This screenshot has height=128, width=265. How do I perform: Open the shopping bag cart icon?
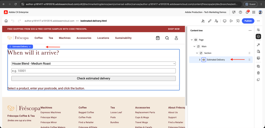tap(158, 38)
